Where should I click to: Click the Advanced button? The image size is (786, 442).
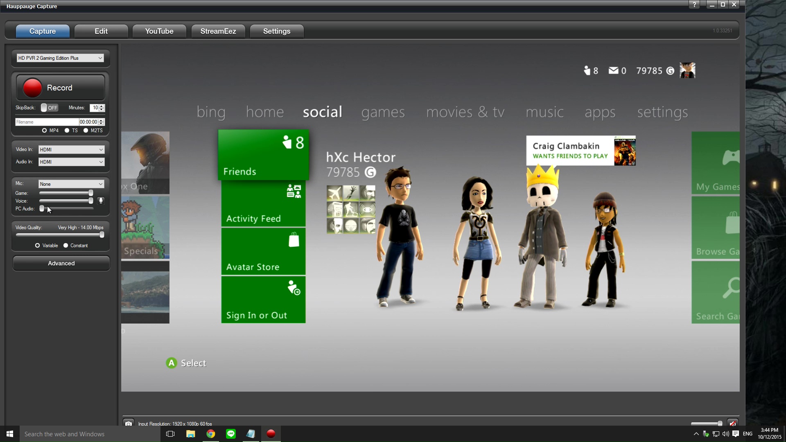point(61,263)
